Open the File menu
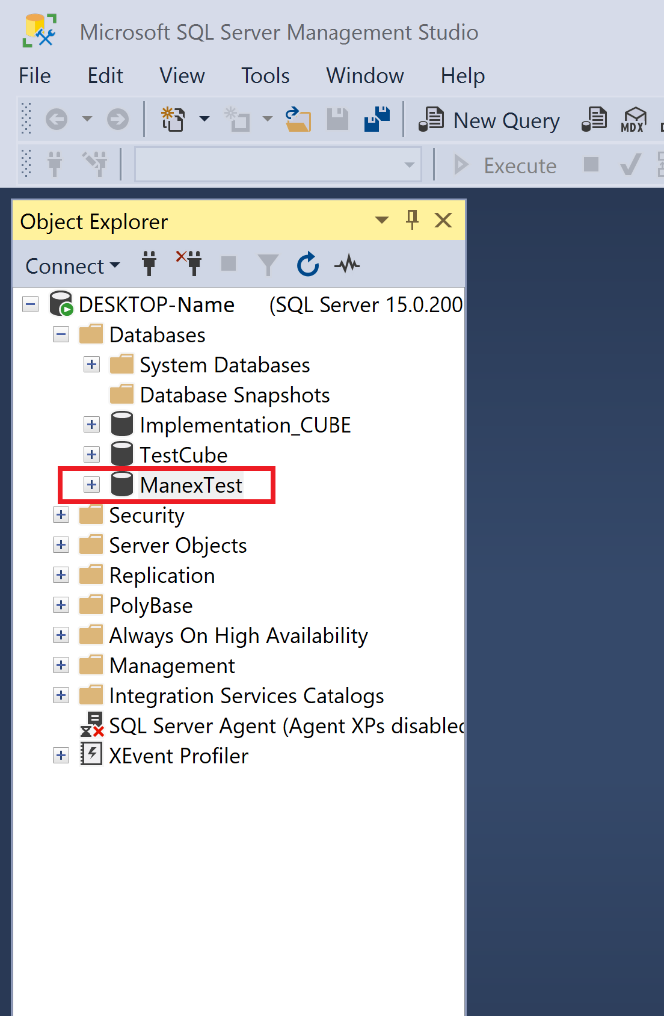The height and width of the screenshot is (1016, 664). 35,76
